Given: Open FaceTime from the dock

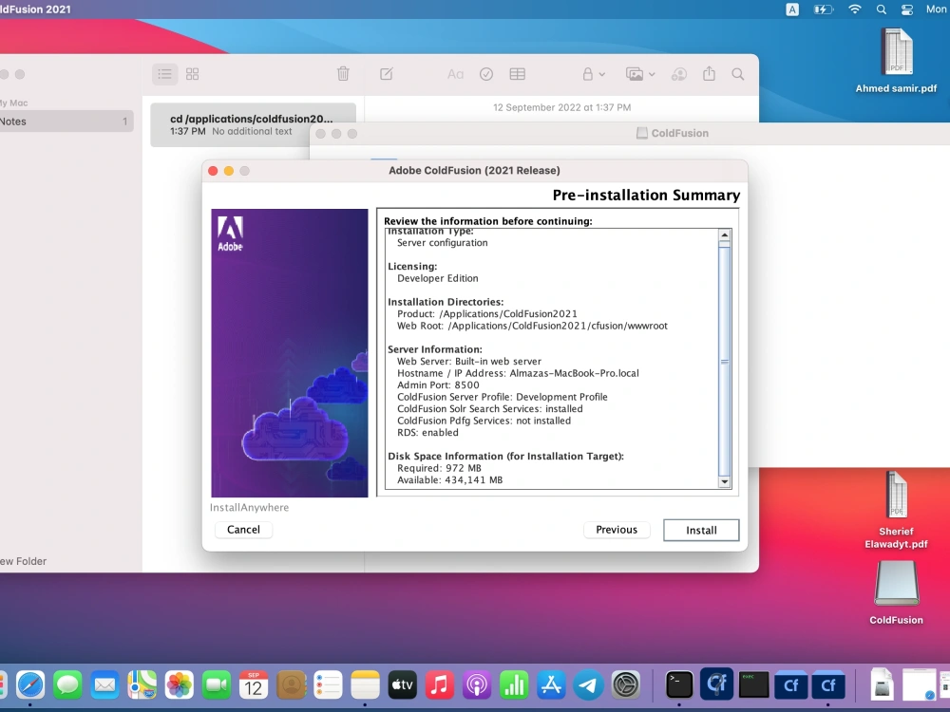Looking at the screenshot, I should tap(217, 685).
